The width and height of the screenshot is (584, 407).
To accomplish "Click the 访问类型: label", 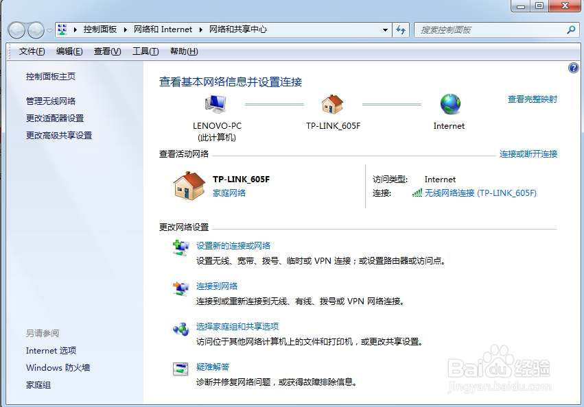I will tap(390, 180).
